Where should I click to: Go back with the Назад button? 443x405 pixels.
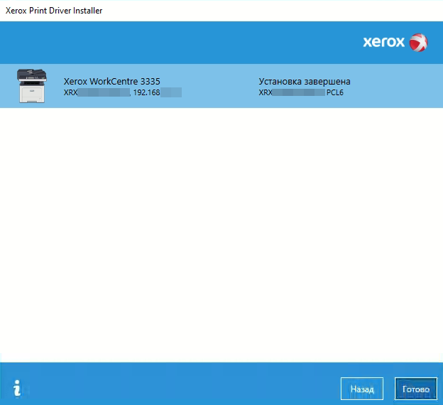point(362,389)
